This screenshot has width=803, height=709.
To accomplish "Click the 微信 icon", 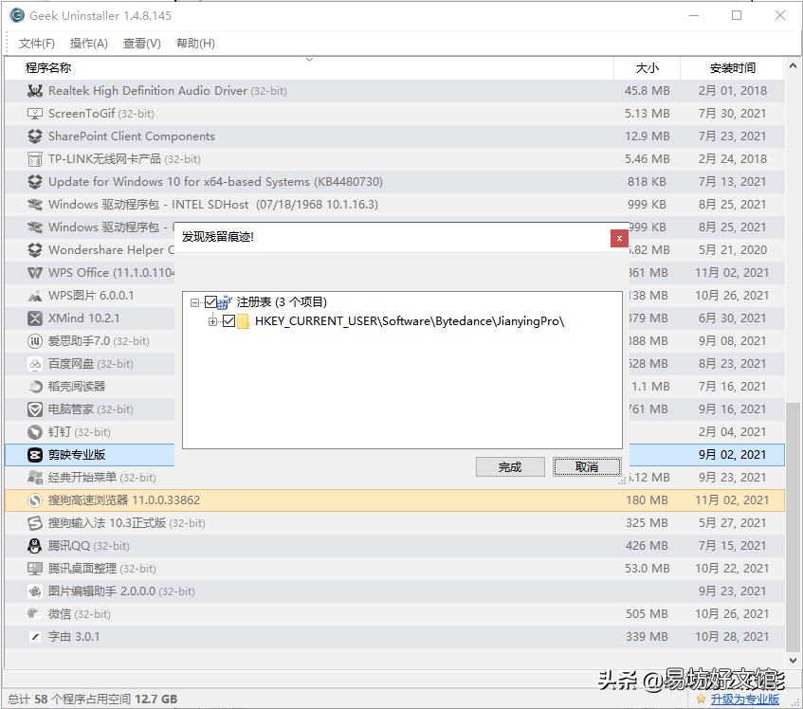I will 35,614.
